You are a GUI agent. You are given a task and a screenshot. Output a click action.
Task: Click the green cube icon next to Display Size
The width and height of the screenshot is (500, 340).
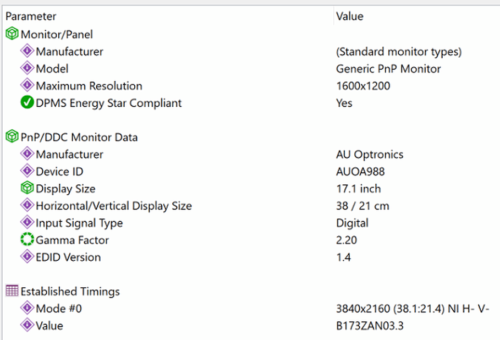[x=27, y=188]
